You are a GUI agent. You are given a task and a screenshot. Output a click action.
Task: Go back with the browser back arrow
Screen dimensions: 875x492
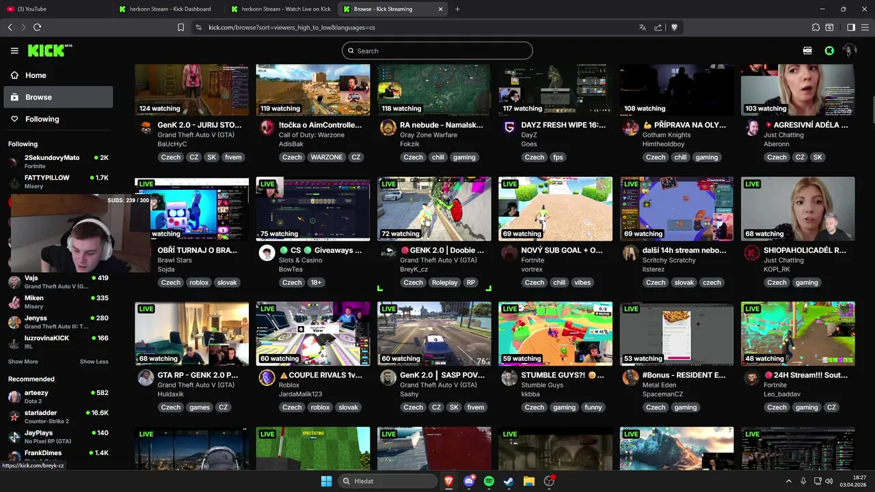pos(10,27)
